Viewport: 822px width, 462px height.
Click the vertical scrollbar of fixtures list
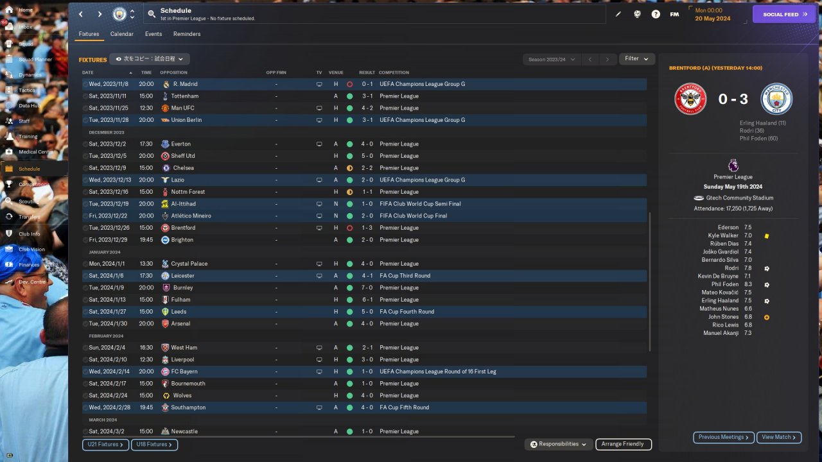pyautogui.click(x=651, y=282)
